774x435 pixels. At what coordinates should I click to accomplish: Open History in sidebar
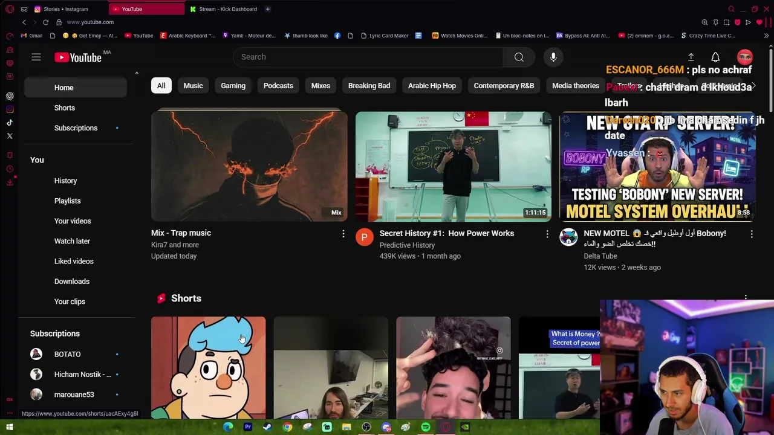[x=76, y=181]
